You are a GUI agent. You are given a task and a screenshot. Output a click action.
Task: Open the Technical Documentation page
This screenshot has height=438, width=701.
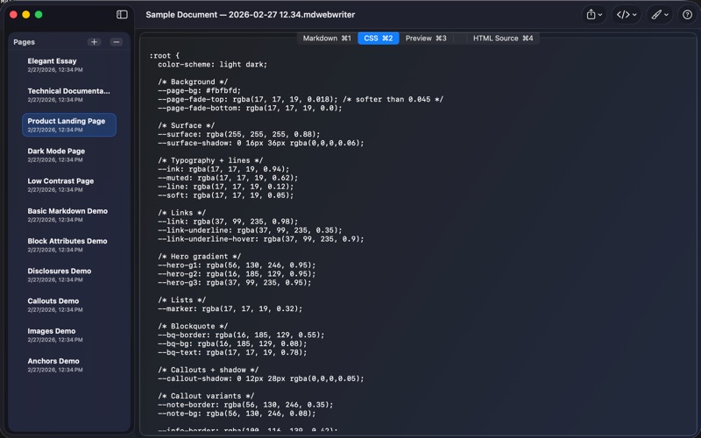click(x=69, y=95)
